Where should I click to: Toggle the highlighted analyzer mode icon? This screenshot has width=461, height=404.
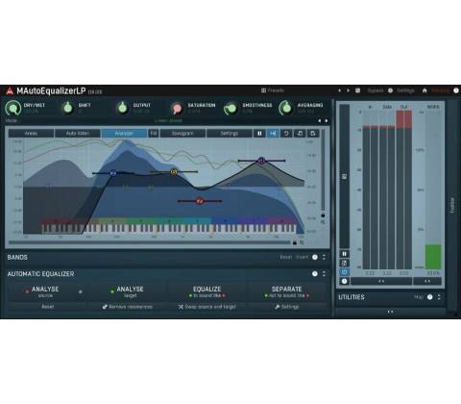point(273,133)
